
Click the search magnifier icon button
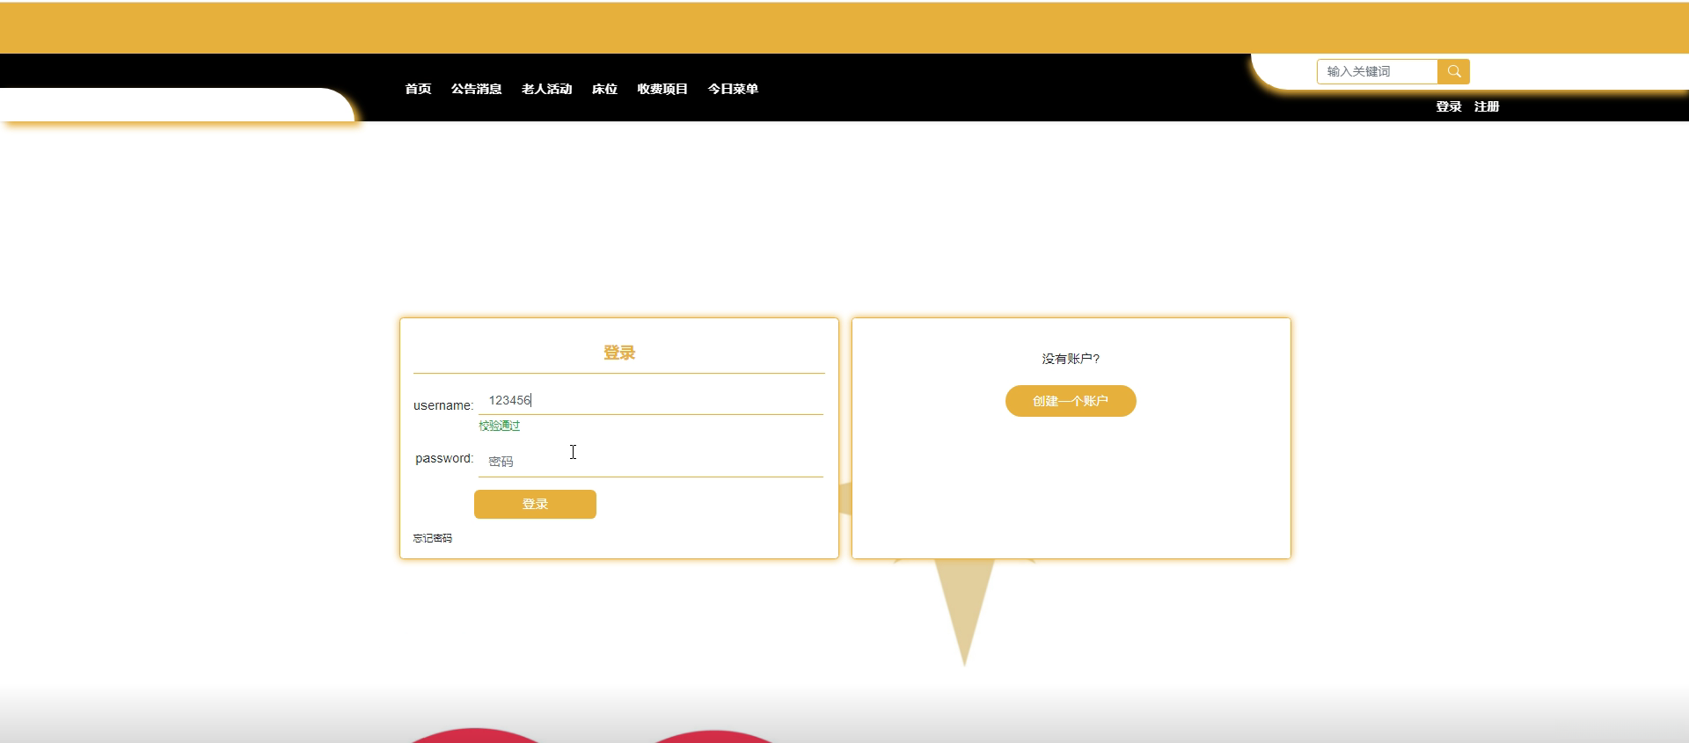[x=1453, y=71]
